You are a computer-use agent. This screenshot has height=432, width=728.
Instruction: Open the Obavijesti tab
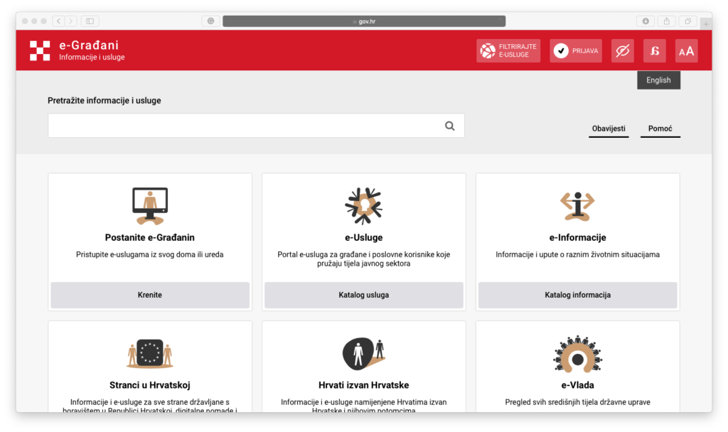[x=609, y=129]
